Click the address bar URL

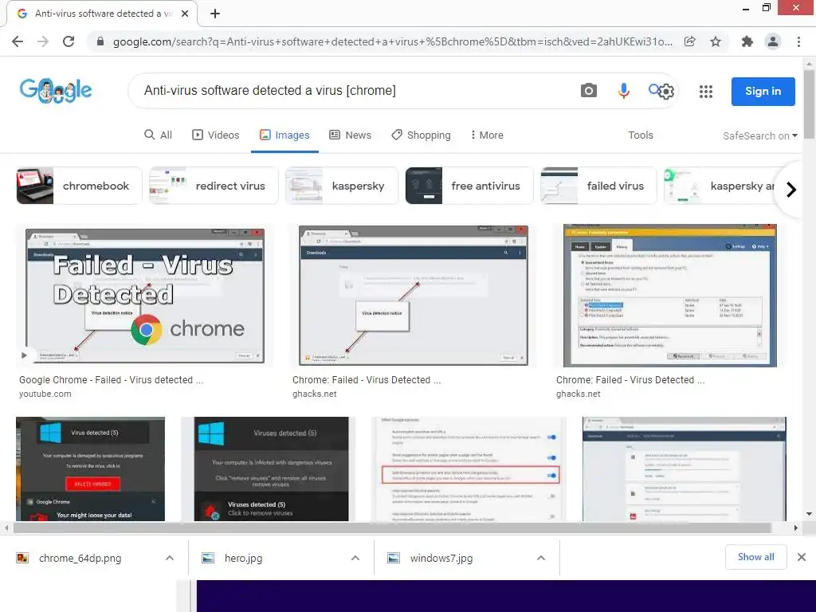click(x=392, y=41)
